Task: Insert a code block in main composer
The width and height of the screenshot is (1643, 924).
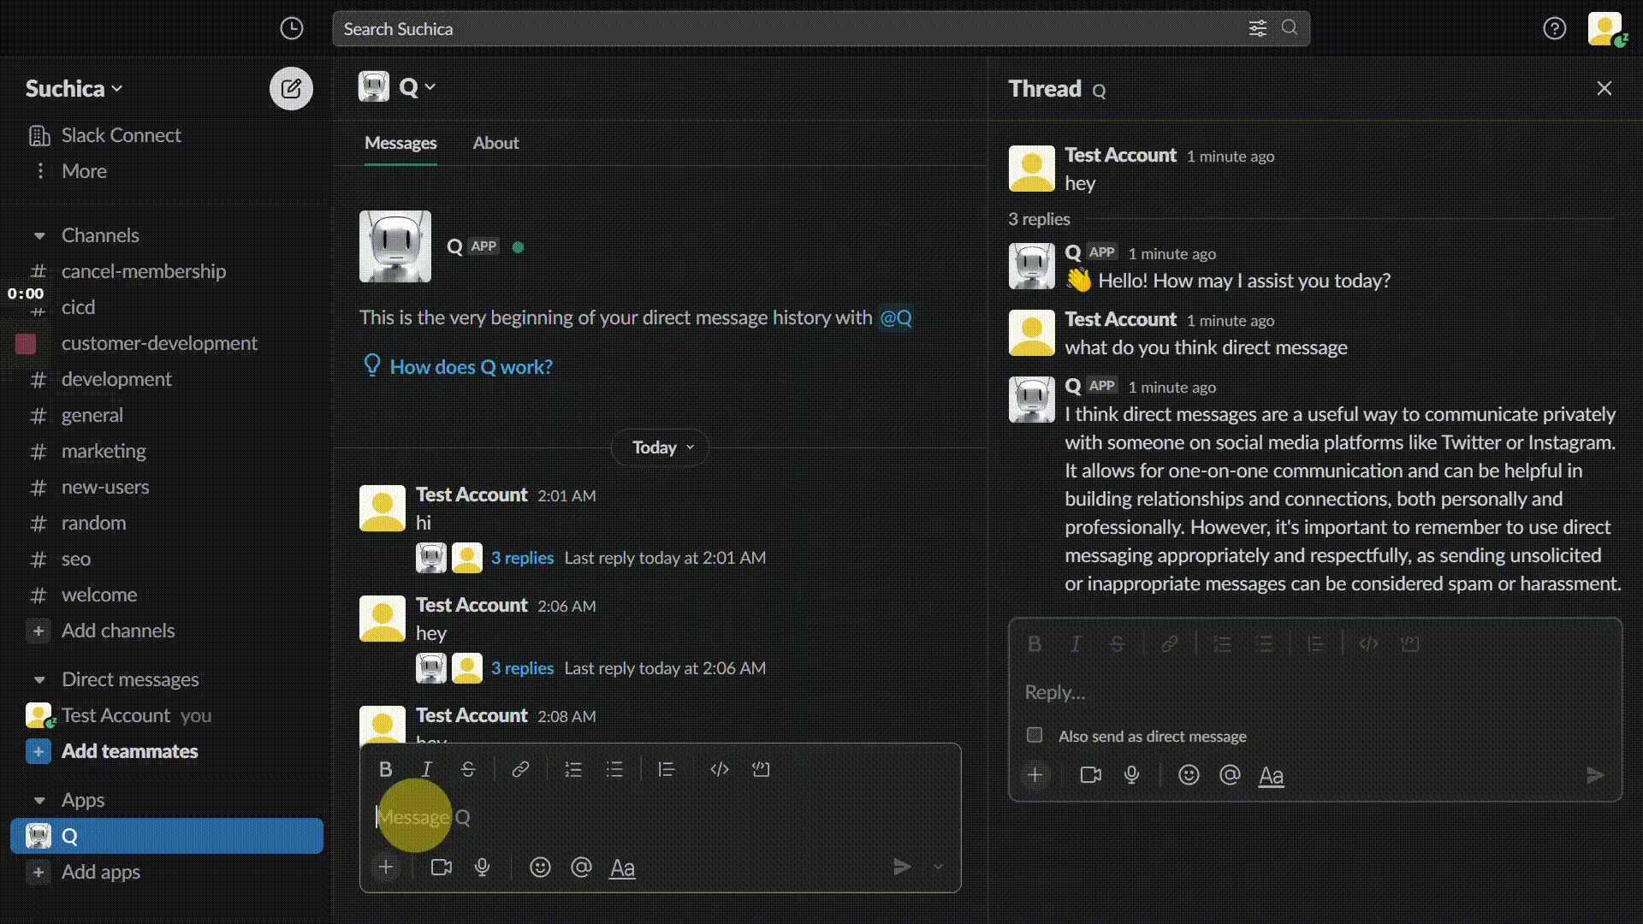Action: pos(761,769)
